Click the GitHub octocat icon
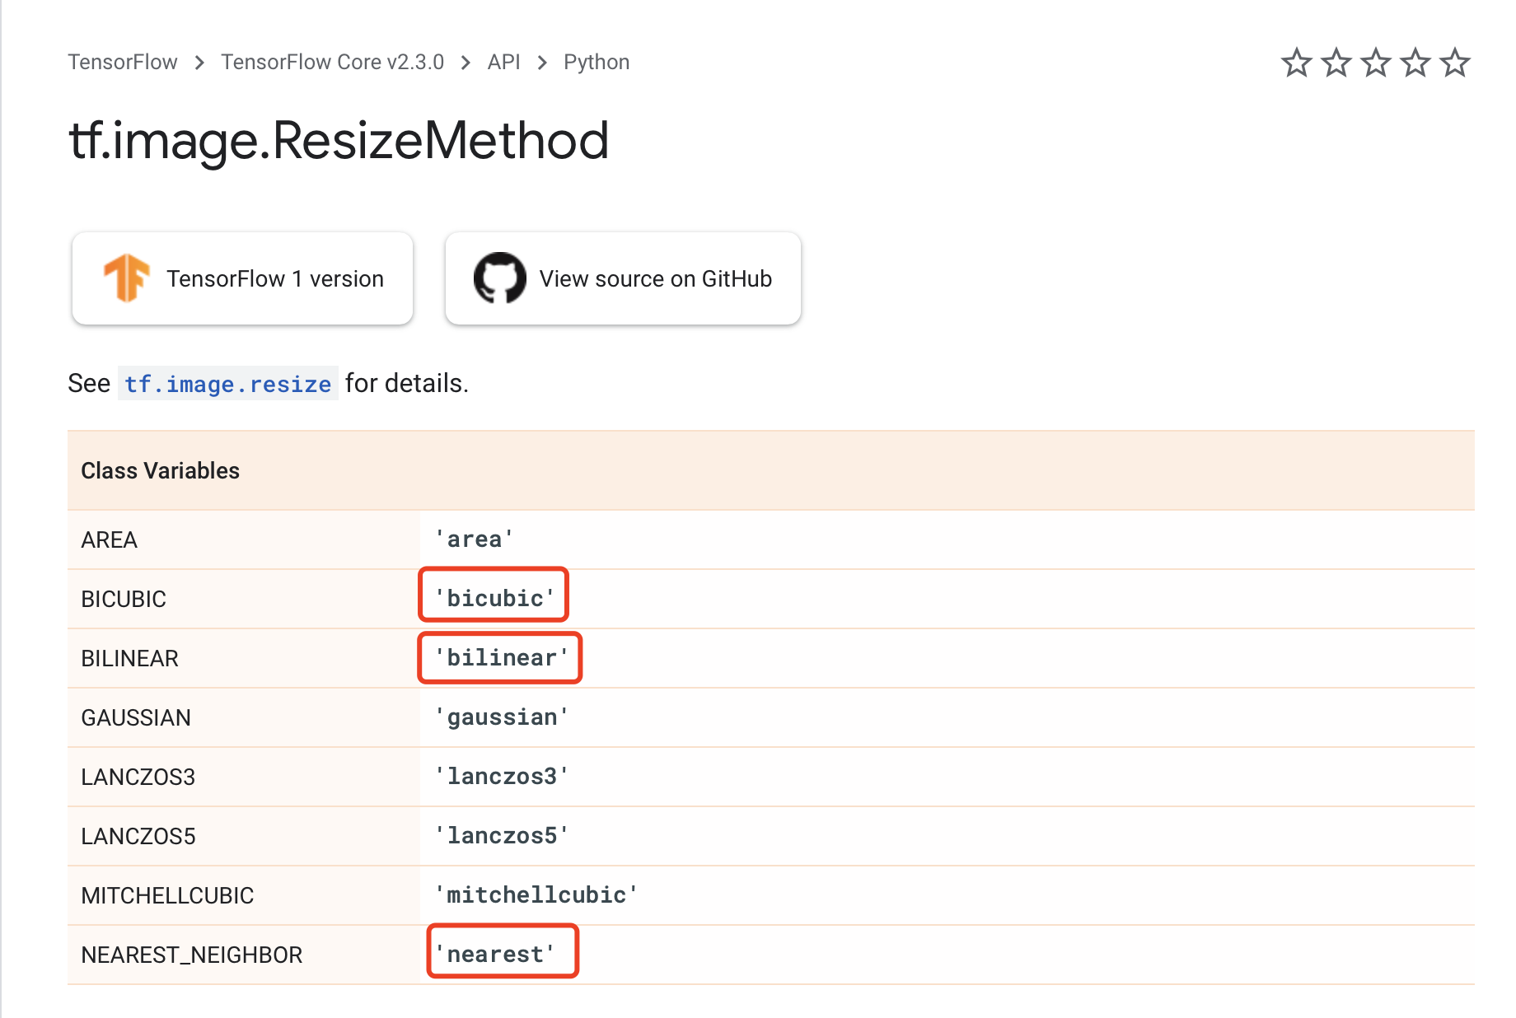1516x1018 pixels. [498, 278]
